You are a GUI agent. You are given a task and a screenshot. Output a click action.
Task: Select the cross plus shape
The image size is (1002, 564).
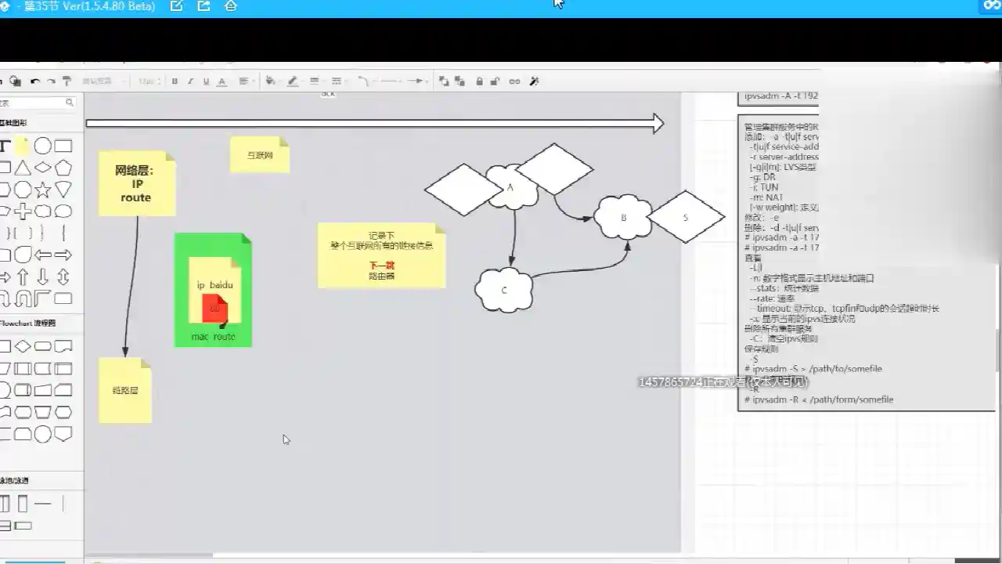pos(23,211)
